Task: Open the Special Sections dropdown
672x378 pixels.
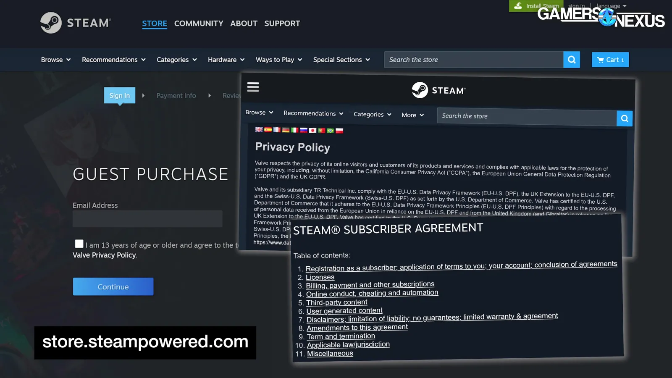Action: click(342, 60)
